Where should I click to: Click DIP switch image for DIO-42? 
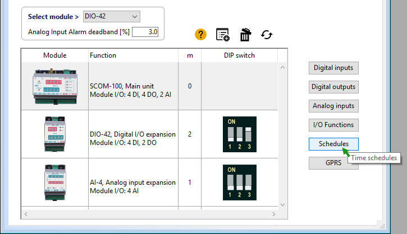[x=240, y=134]
